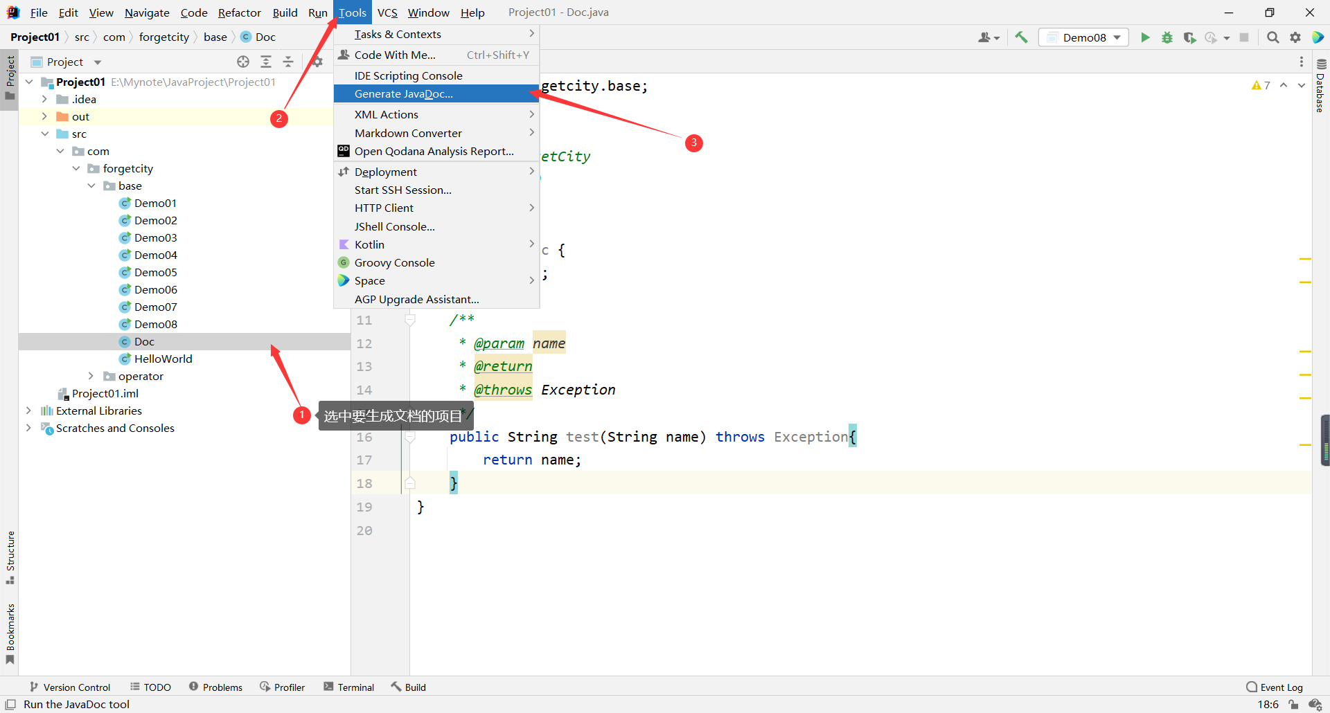Screen dimensions: 1330x713
Task: Select the HelloWorld class in tree
Action: pyautogui.click(x=163, y=359)
